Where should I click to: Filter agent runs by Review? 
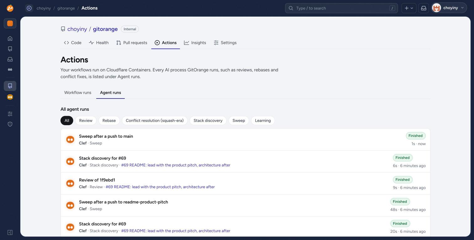(86, 120)
